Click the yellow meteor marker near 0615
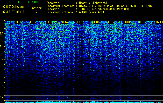The image size is (163, 103). (x=74, y=101)
